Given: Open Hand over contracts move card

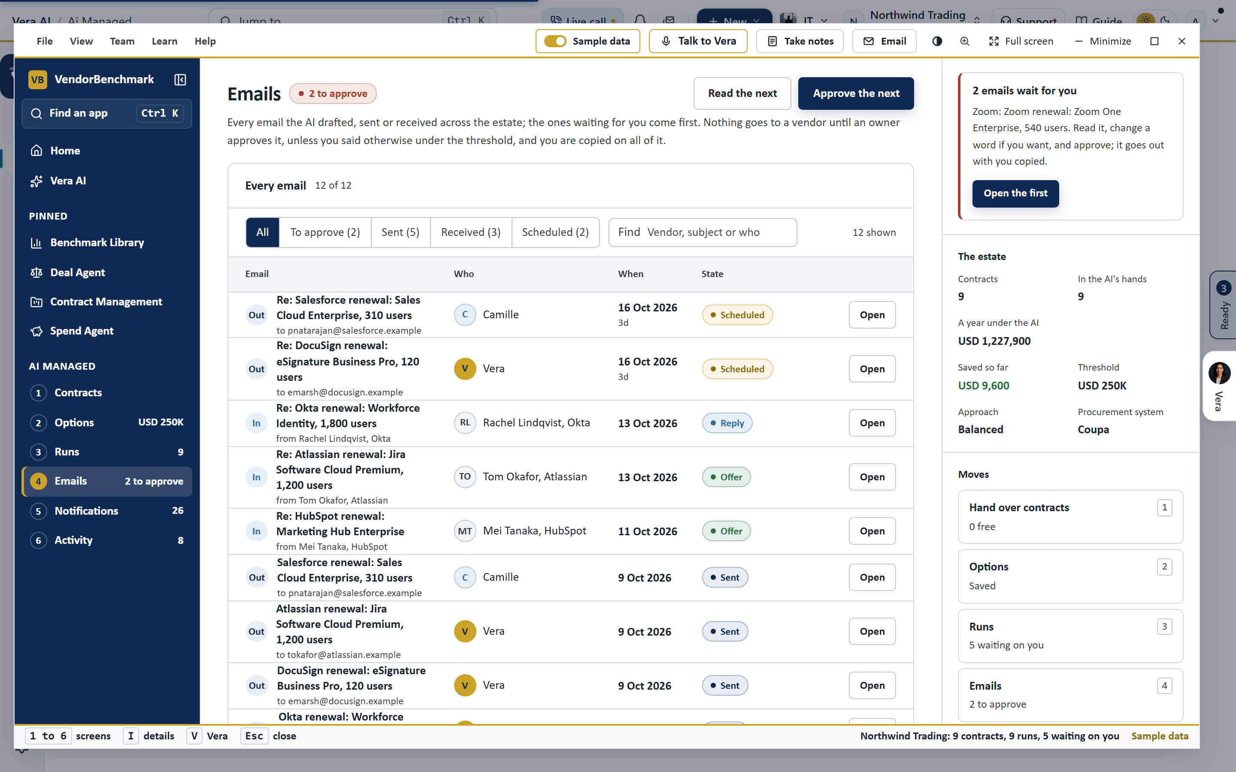Looking at the screenshot, I should [x=1070, y=517].
